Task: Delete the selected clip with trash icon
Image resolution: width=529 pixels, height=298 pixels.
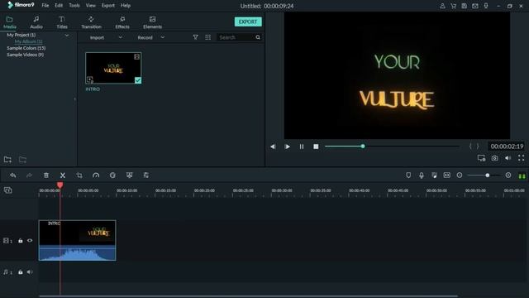Action: [x=46, y=175]
